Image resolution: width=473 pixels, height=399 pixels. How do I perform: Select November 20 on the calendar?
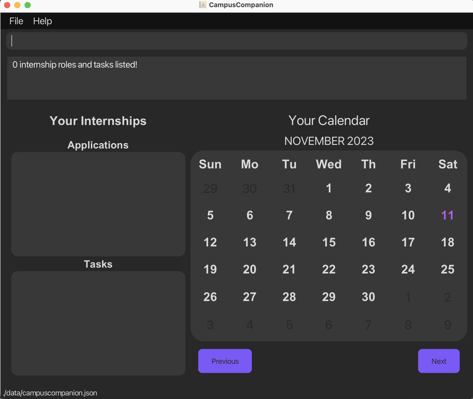pos(250,269)
